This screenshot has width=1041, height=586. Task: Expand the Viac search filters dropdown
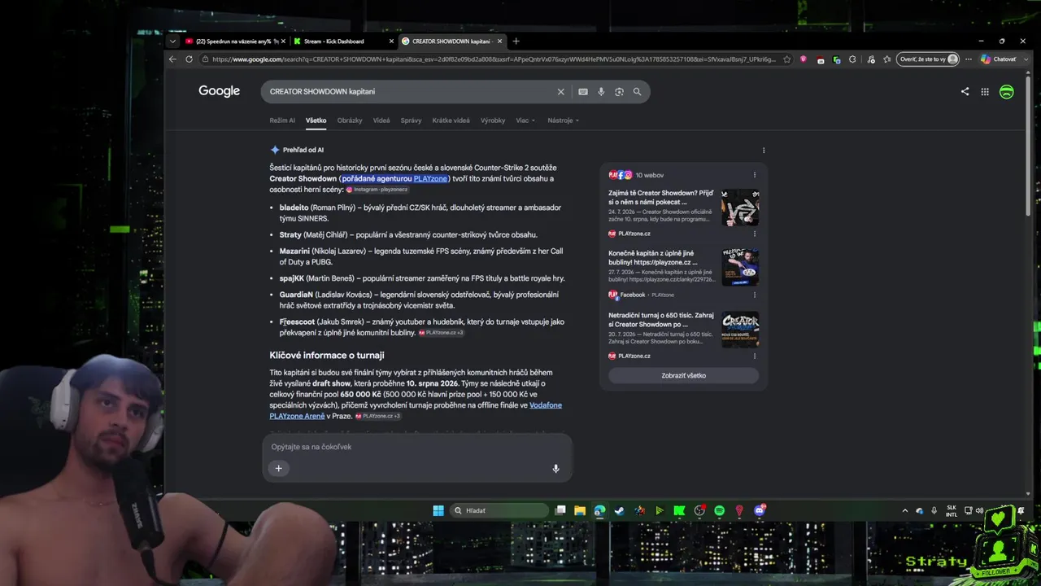(x=525, y=120)
